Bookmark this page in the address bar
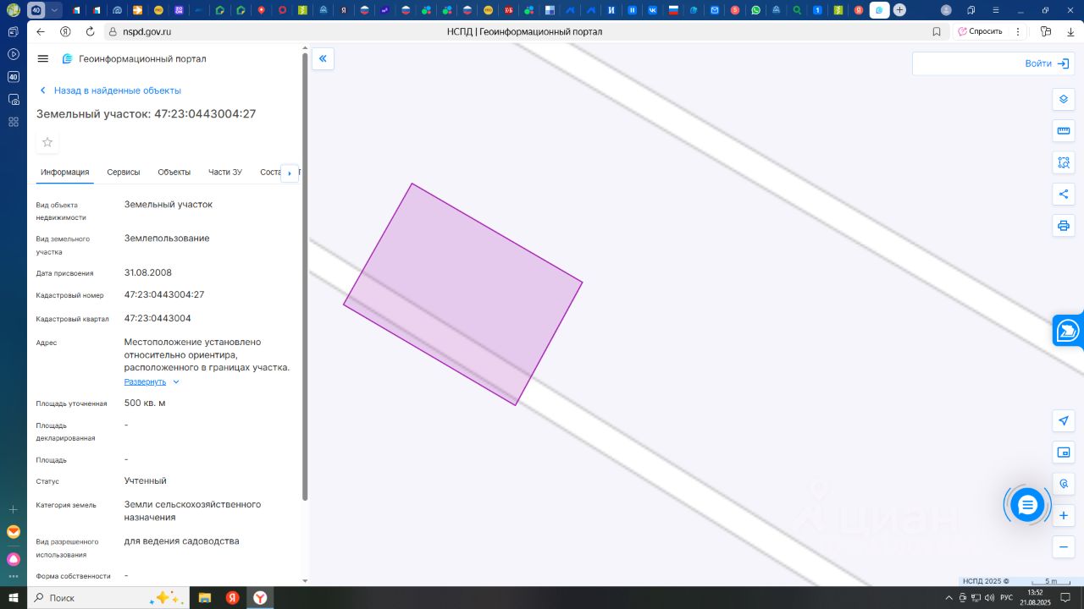Viewport: 1084px width, 609px height. [x=937, y=31]
